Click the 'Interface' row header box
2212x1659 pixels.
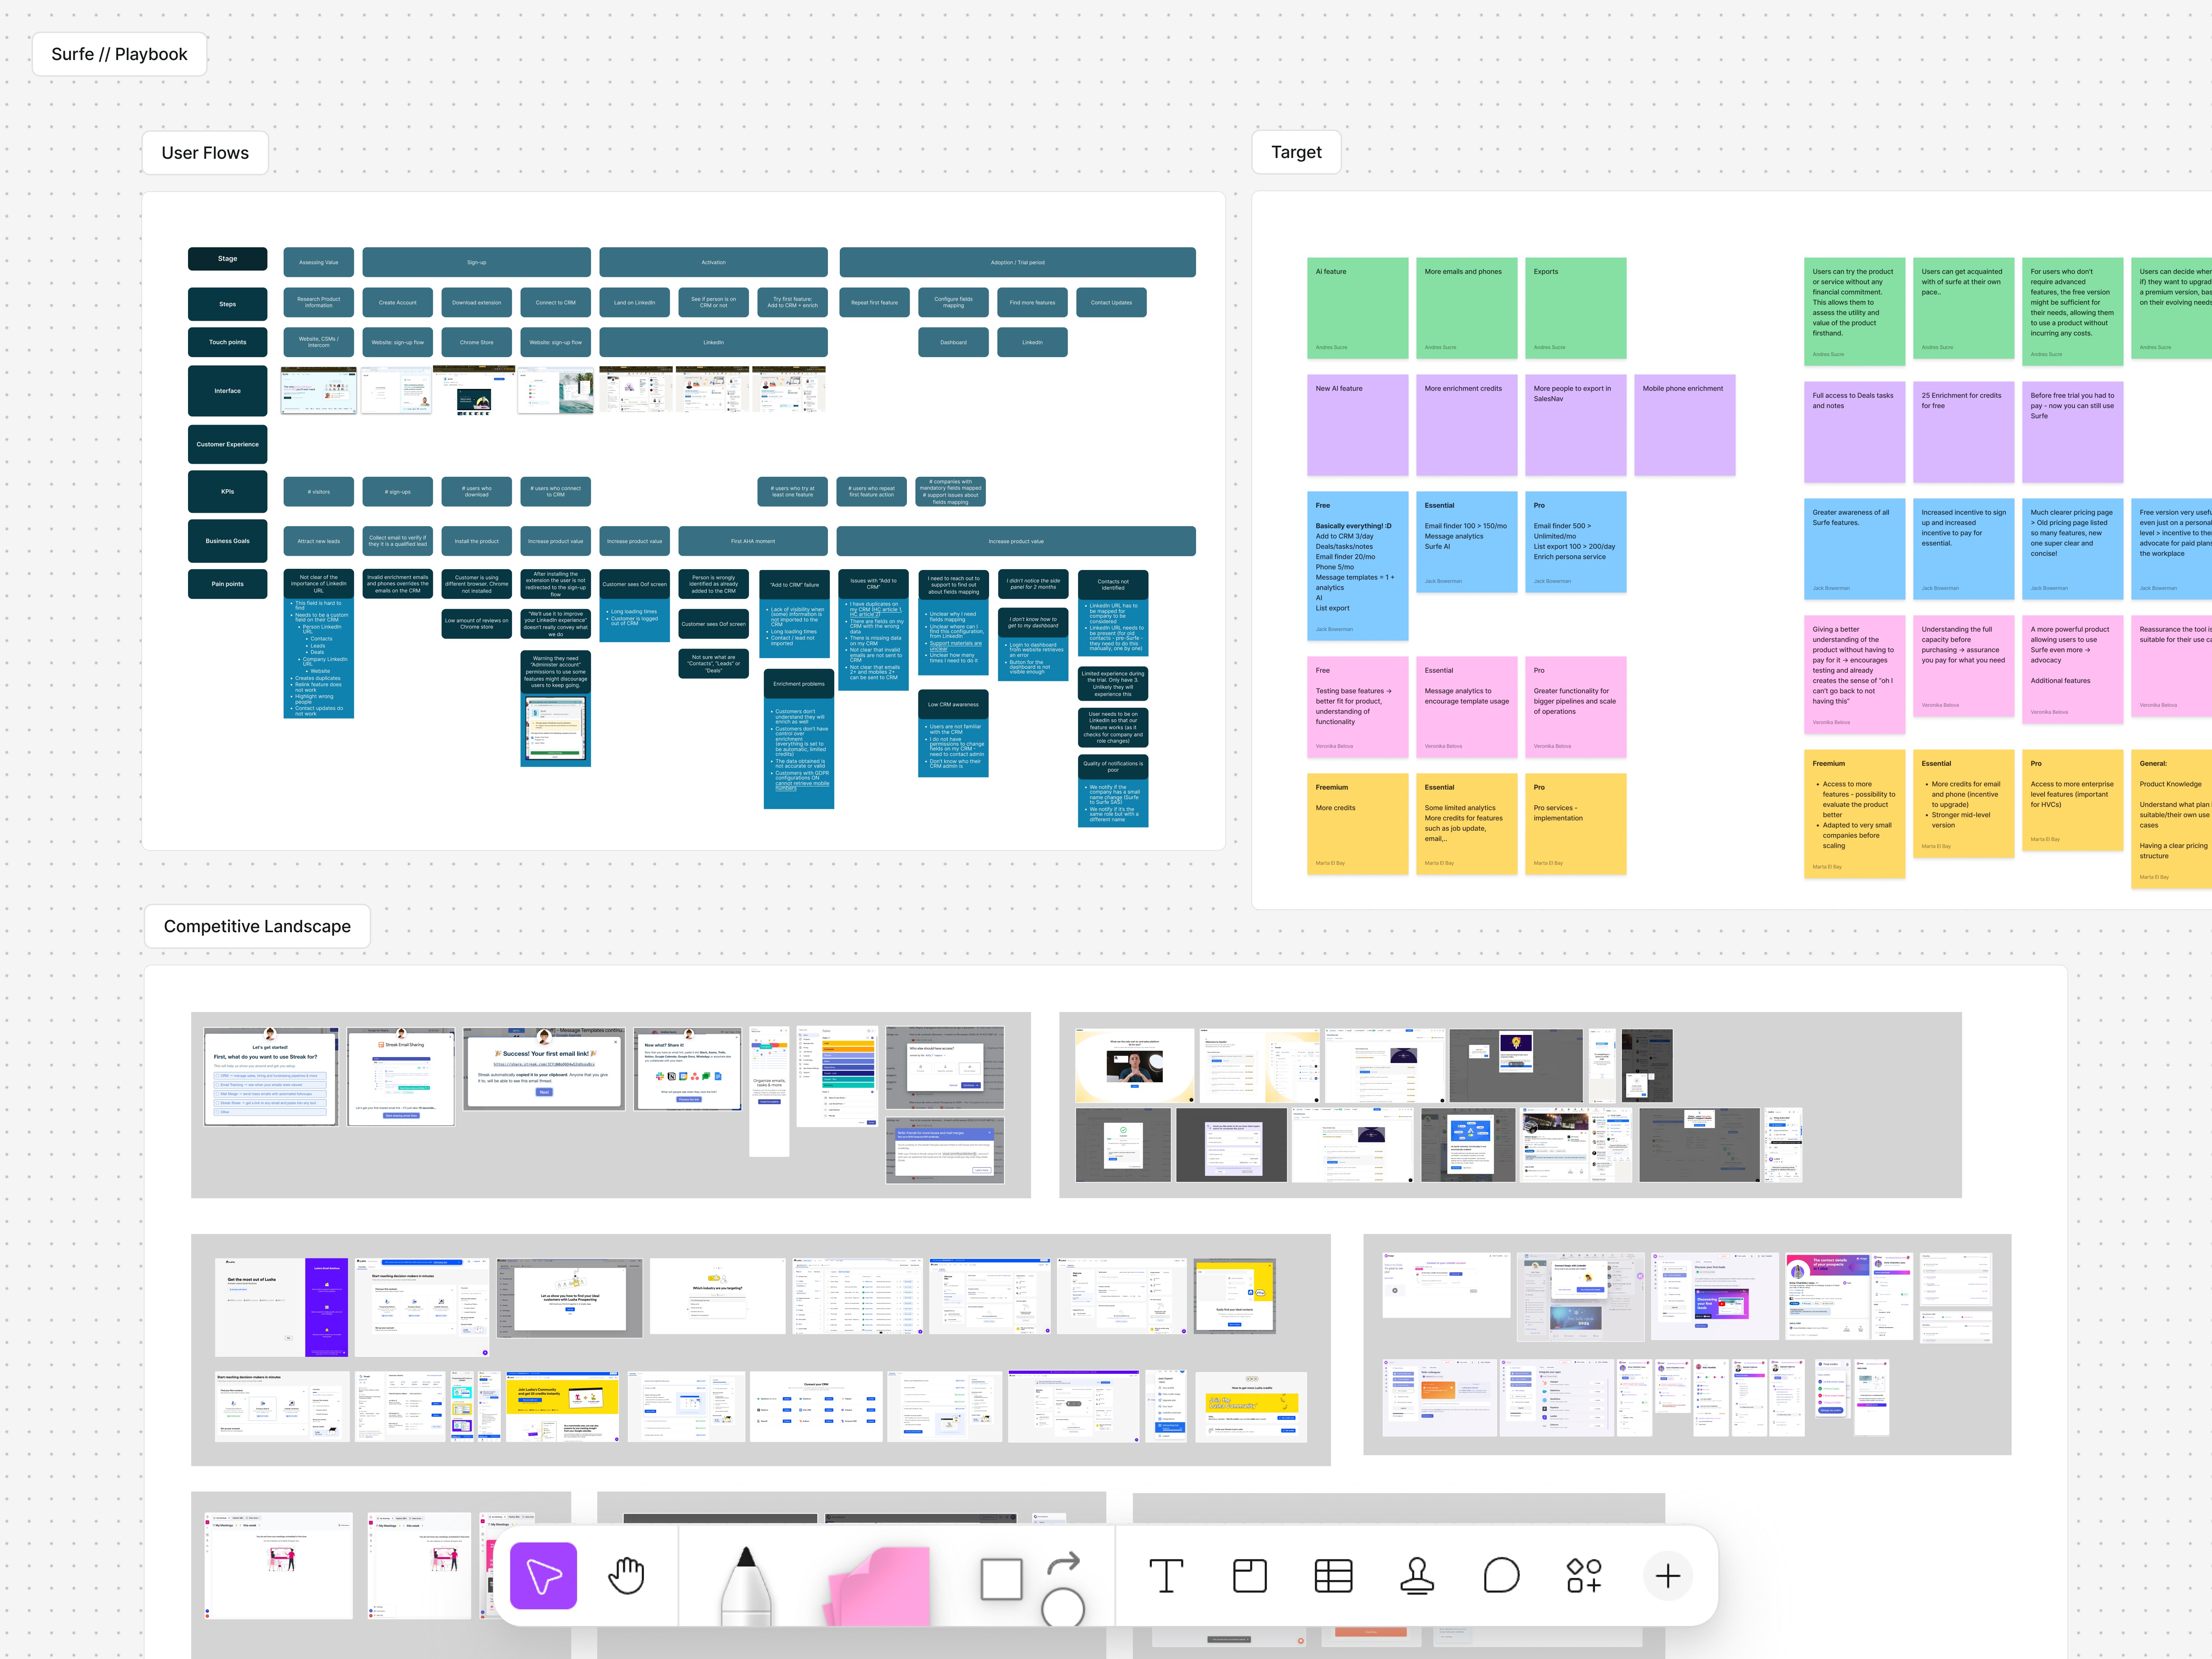(228, 391)
